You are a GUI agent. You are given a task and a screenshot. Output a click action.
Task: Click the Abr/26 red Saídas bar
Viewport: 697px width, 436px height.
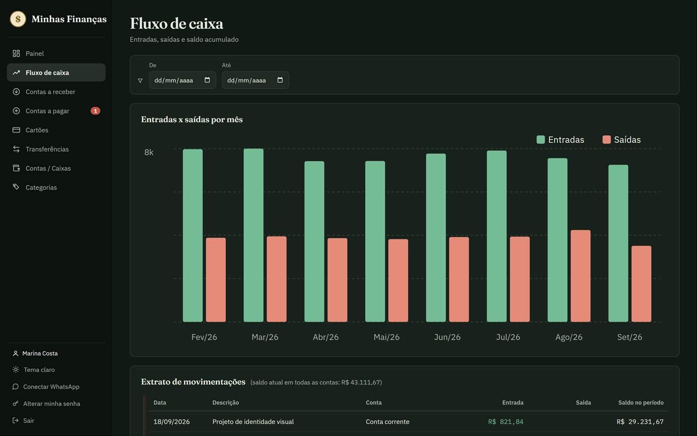click(x=337, y=280)
